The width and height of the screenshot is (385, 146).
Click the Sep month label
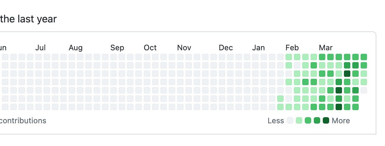click(117, 48)
